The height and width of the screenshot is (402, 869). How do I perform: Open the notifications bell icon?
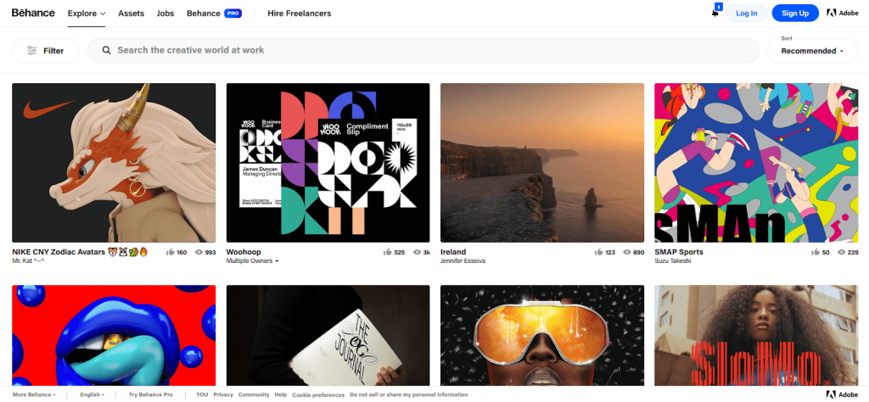pyautogui.click(x=715, y=13)
